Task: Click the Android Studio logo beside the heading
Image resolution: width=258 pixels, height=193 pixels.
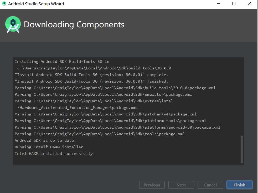Action: pos(13,24)
